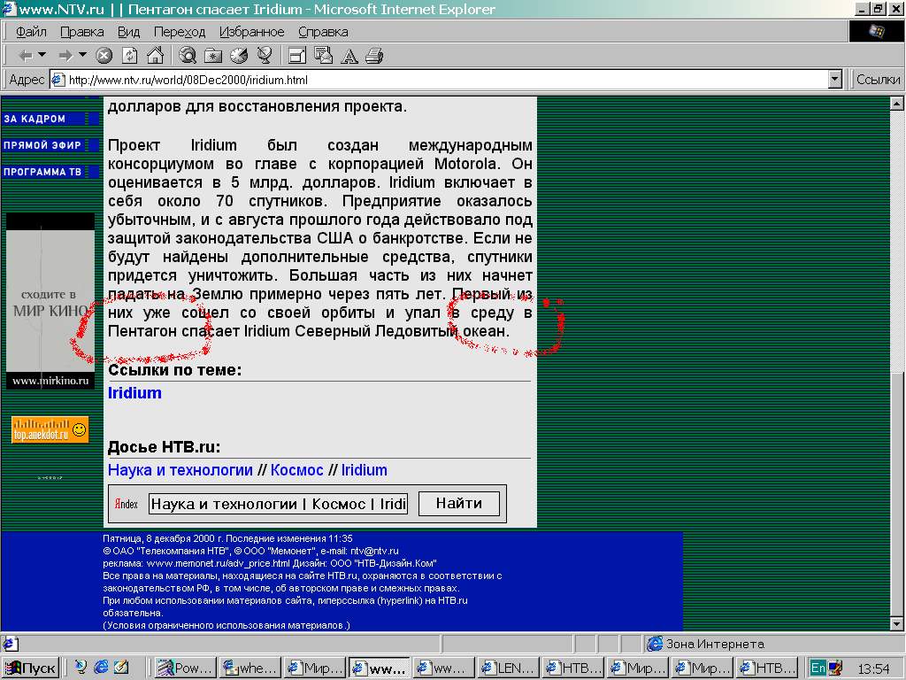The height and width of the screenshot is (680, 906).
Task: Click the 13:54 taskbar clock
Action: [x=873, y=668]
